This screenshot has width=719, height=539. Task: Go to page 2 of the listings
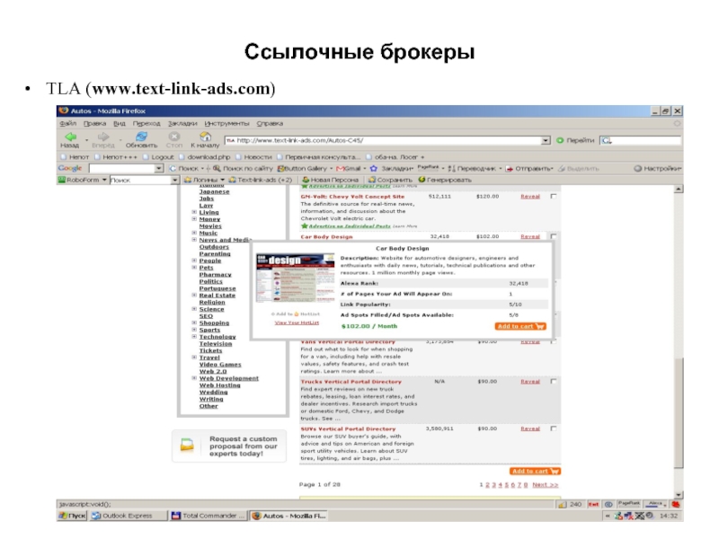[487, 484]
